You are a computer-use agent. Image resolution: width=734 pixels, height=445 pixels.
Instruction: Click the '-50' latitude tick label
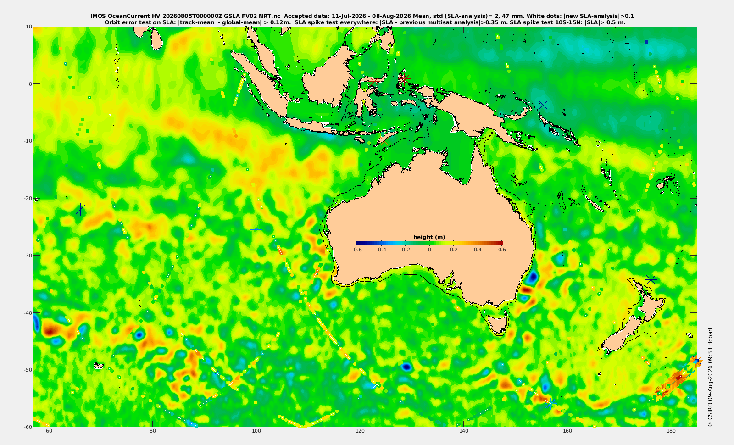click(x=28, y=370)
